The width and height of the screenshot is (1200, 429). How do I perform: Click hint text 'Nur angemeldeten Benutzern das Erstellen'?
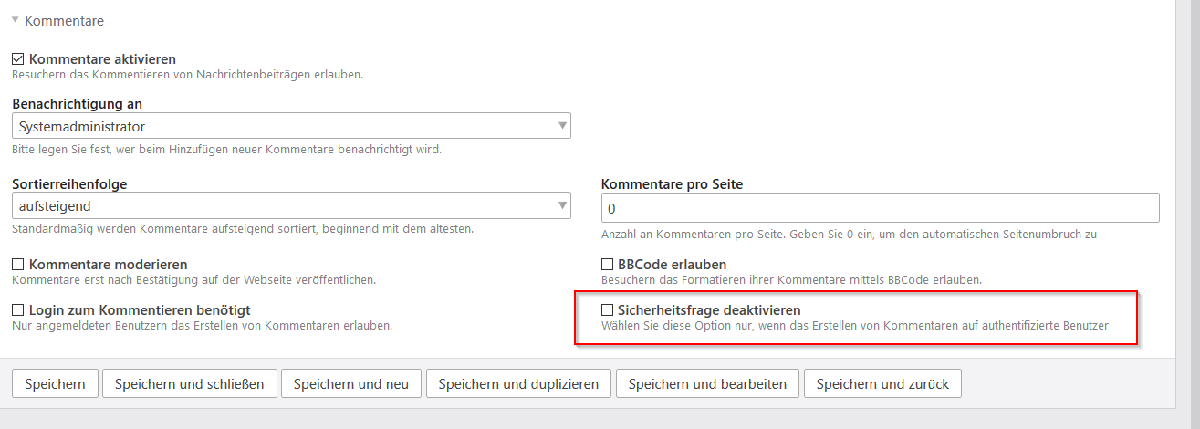point(202,325)
